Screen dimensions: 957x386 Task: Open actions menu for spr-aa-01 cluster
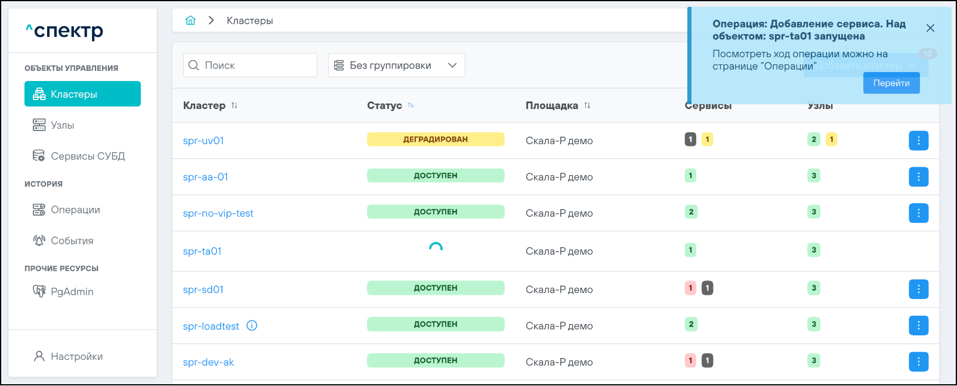918,177
